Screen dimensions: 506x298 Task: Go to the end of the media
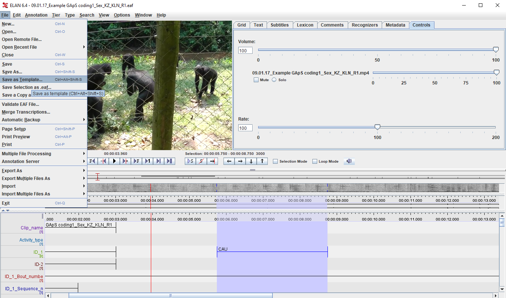tap(170, 161)
